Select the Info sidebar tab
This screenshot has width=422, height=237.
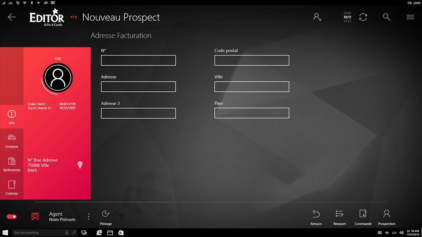[12, 117]
